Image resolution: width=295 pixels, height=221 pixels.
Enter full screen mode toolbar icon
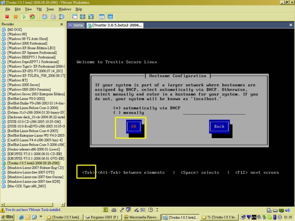pyautogui.click(x=91, y=17)
